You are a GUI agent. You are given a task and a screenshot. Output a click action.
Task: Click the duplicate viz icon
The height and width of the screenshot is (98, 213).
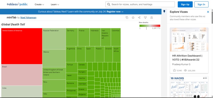pyautogui.click(x=127, y=17)
